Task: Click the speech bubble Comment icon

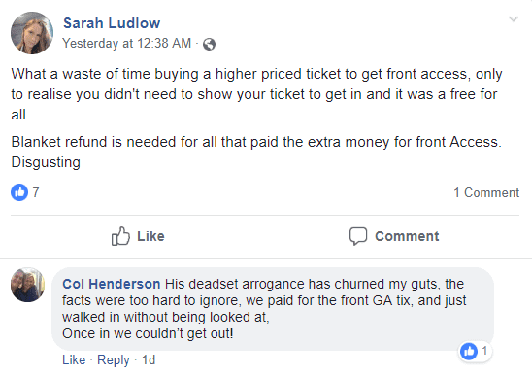Action: click(x=358, y=236)
